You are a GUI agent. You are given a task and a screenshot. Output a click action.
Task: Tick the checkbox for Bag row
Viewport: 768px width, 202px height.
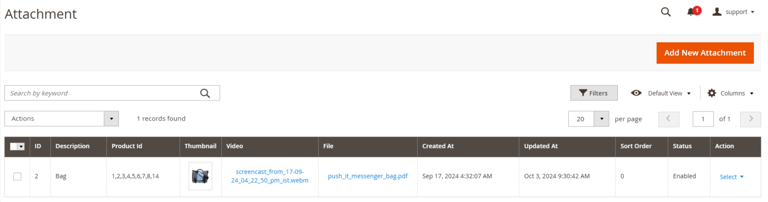[x=17, y=176]
